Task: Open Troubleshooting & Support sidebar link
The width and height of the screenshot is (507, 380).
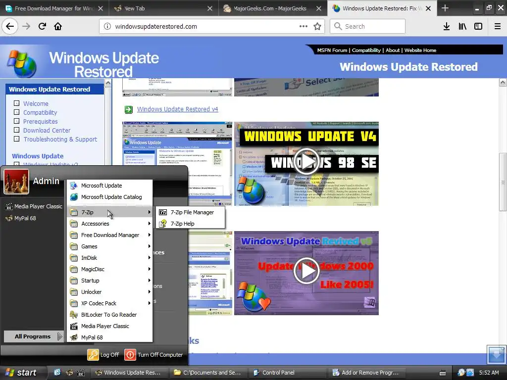Action: [x=60, y=139]
